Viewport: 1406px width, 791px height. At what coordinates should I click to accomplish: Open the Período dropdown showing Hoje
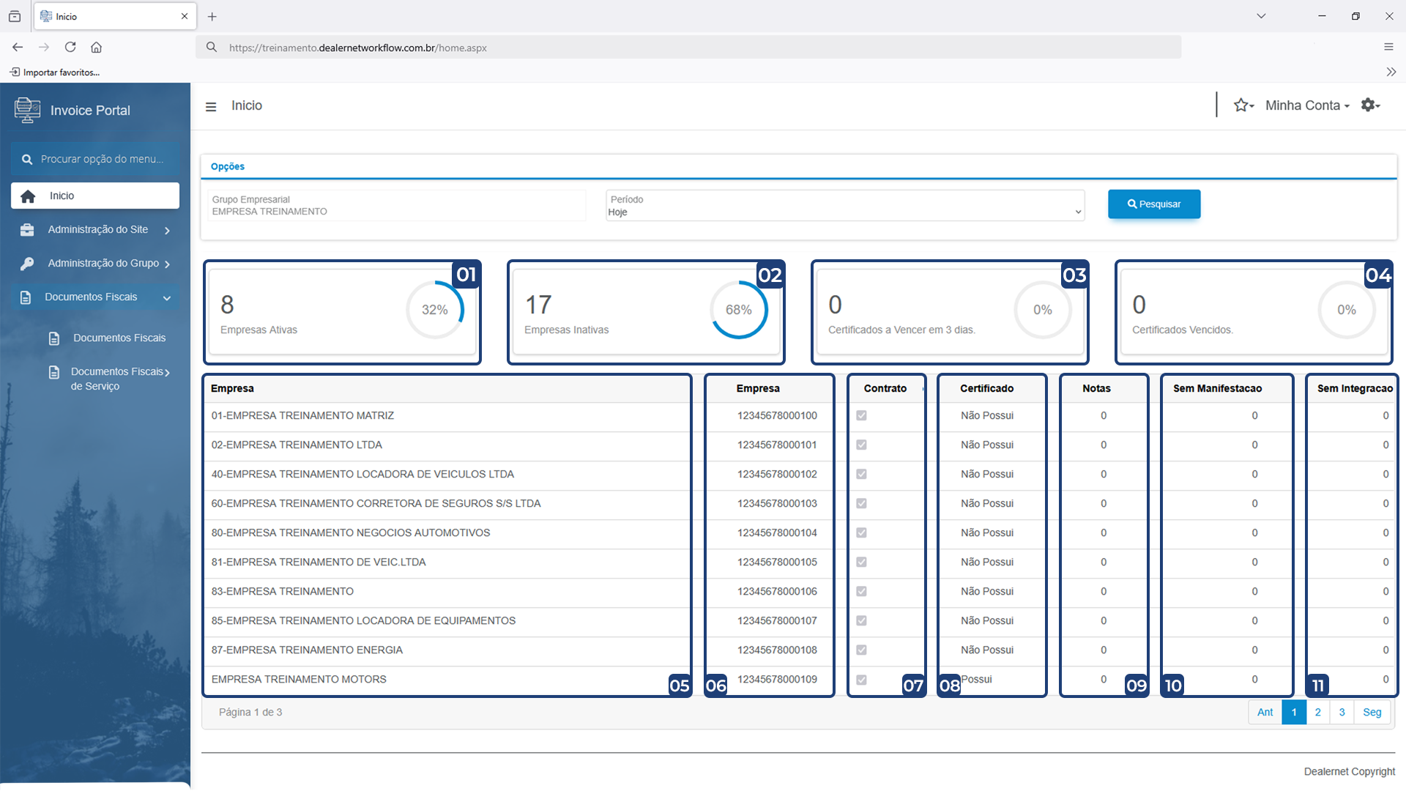pos(845,206)
